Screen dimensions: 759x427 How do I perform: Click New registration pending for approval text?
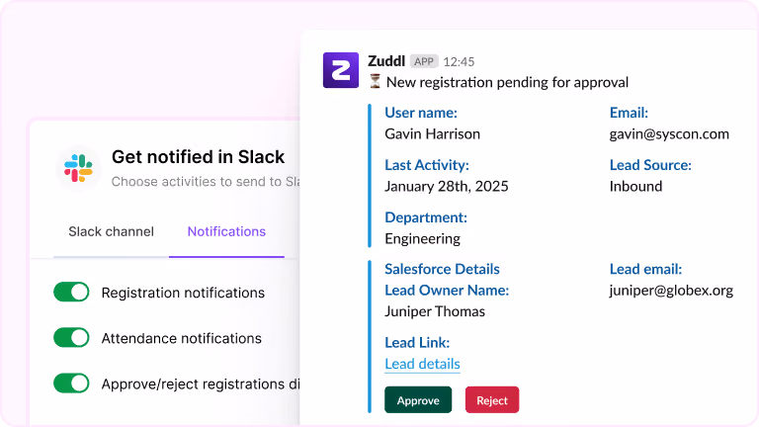[507, 82]
